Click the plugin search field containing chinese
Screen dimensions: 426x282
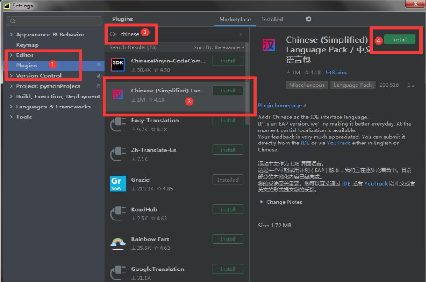176,34
